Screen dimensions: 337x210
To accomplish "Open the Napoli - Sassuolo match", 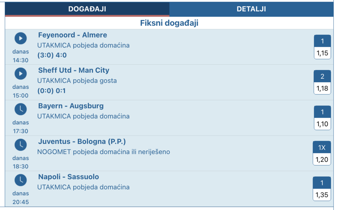I will tap(68, 177).
